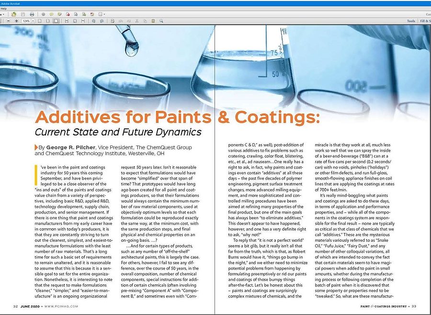Open the Help menu

pyautogui.click(x=5, y=8)
